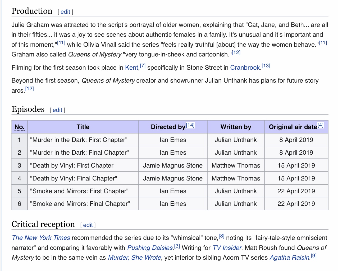Open the Cranbrook link
The height and width of the screenshot is (271, 338).
(245, 68)
